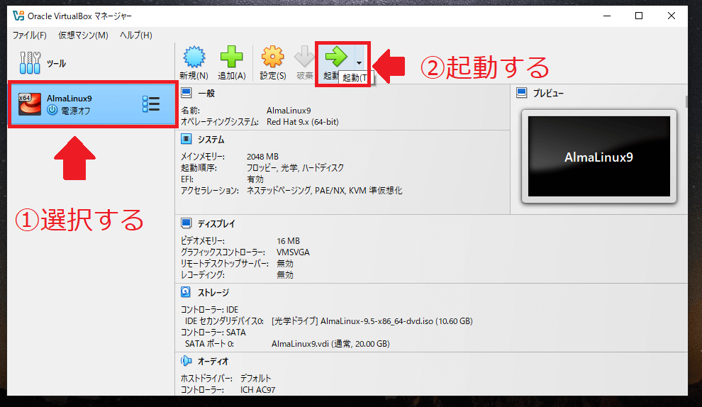
Task: Click the コントローラー: IDE row
Action: click(209, 310)
